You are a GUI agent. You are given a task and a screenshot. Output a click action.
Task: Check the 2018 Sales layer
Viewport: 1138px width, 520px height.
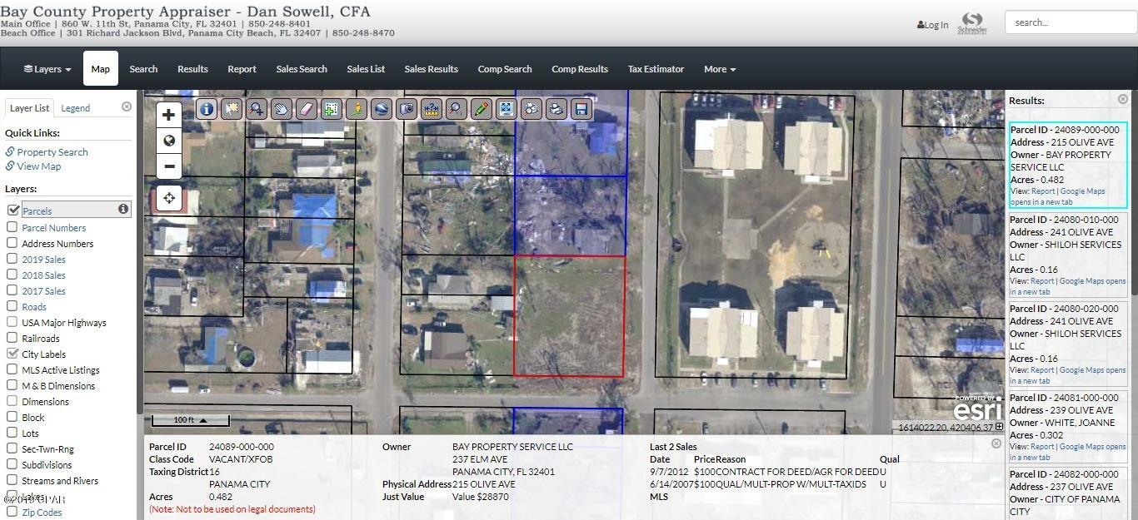point(12,275)
